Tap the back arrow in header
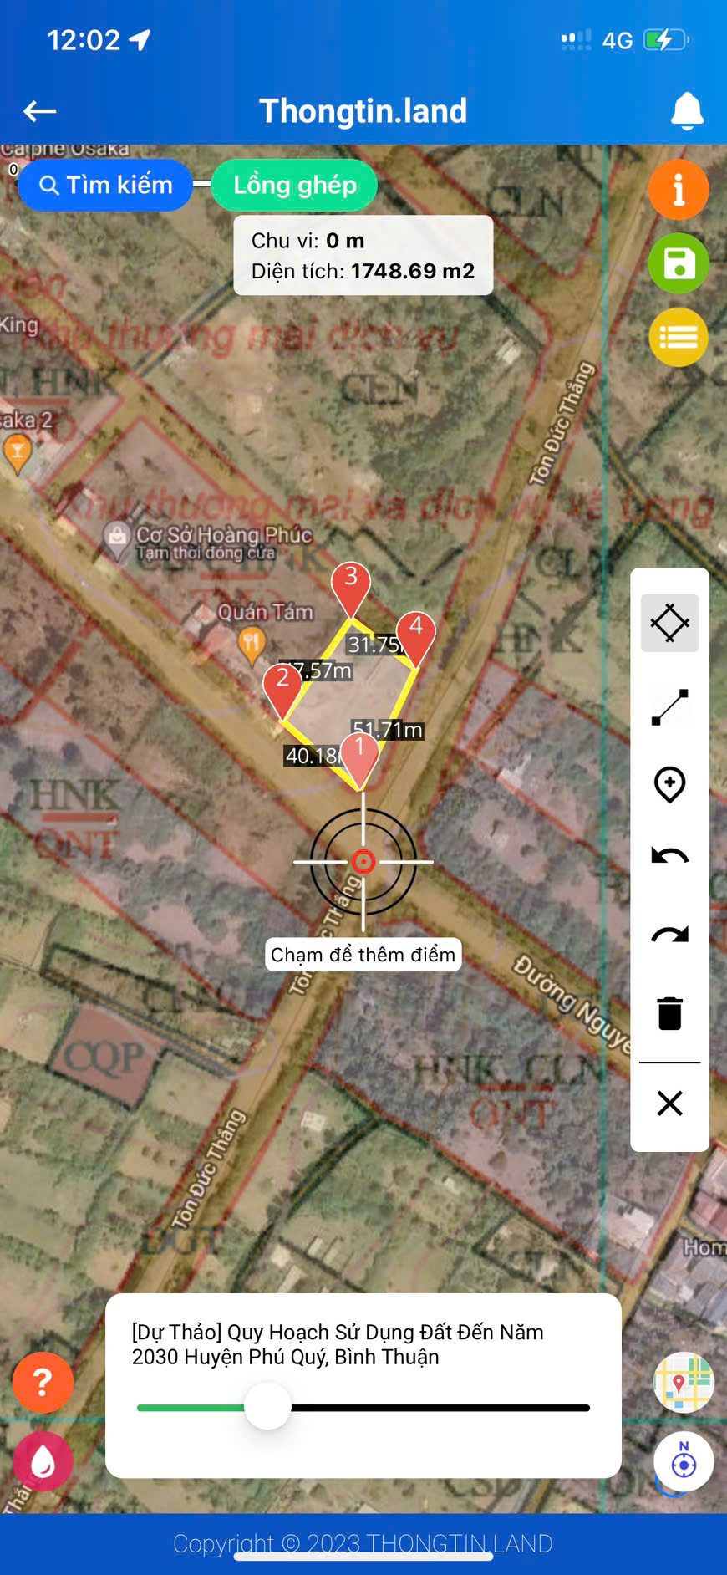727x1575 pixels. click(x=39, y=110)
